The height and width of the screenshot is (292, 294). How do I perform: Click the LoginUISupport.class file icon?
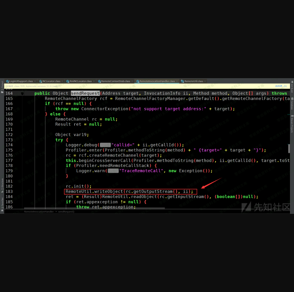tap(7, 81)
